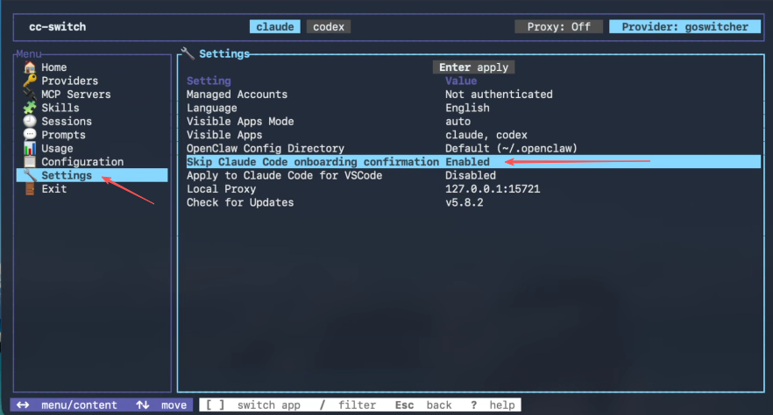Open the Home menu entry
Viewport: 773px width, 415px height.
coord(53,67)
